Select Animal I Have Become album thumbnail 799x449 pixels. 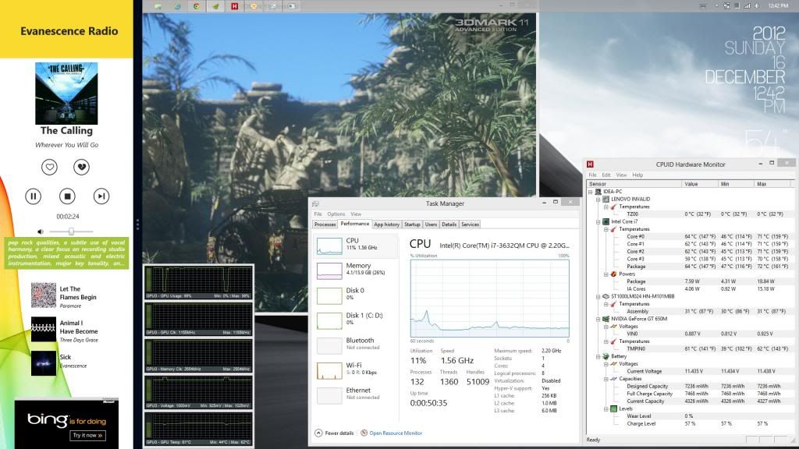[44, 330]
